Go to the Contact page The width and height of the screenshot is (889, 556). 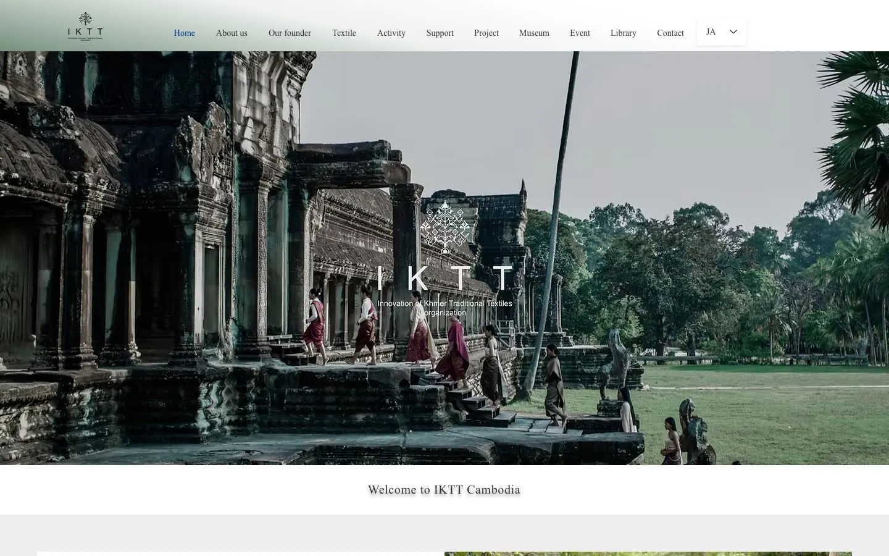(x=670, y=33)
